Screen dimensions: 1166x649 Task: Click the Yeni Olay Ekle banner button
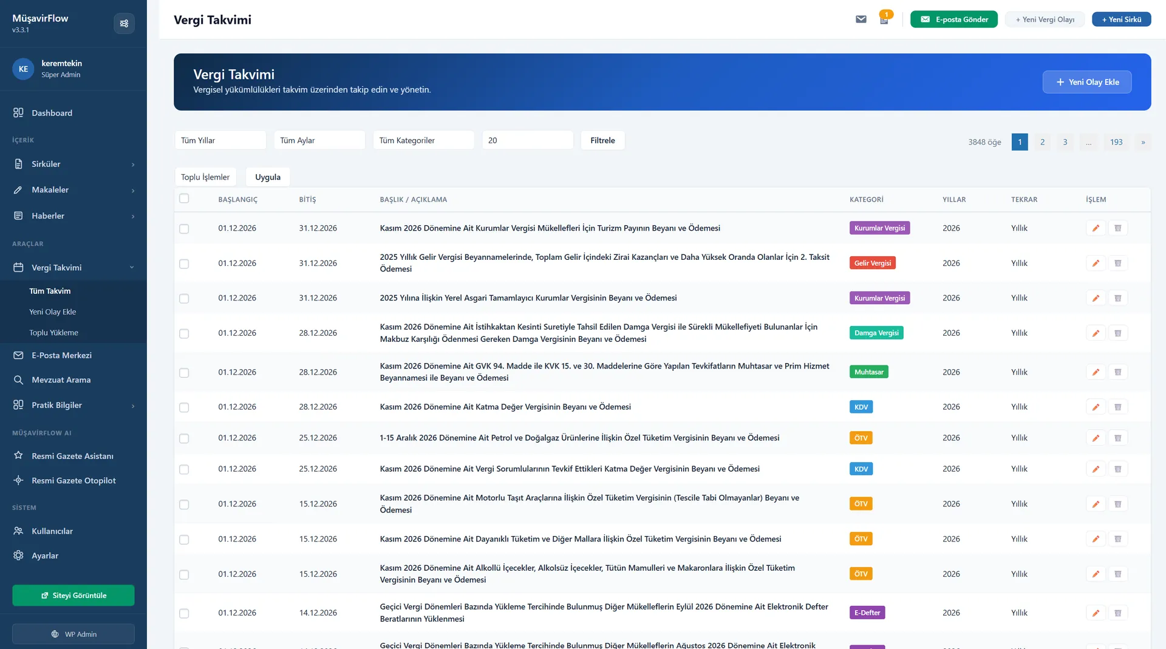1087,82
